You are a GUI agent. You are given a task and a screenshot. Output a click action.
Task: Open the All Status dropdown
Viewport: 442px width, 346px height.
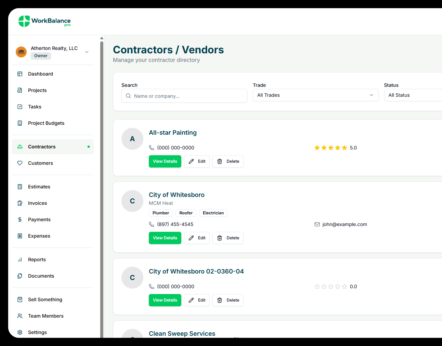pos(413,95)
